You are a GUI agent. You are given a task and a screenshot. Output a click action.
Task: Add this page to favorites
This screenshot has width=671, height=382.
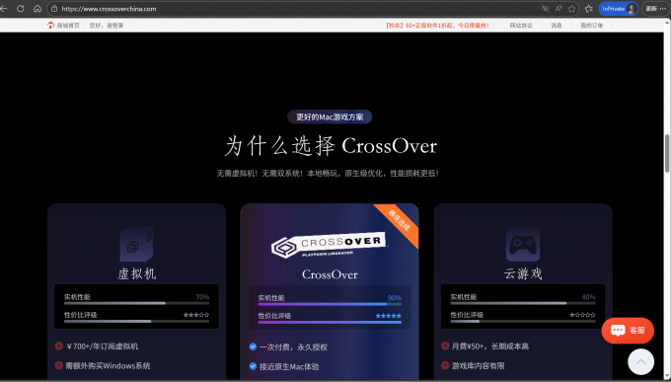pyautogui.click(x=571, y=9)
